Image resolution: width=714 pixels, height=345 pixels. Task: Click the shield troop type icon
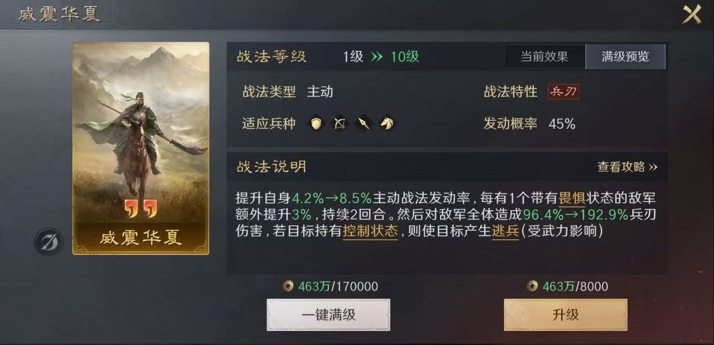(317, 123)
